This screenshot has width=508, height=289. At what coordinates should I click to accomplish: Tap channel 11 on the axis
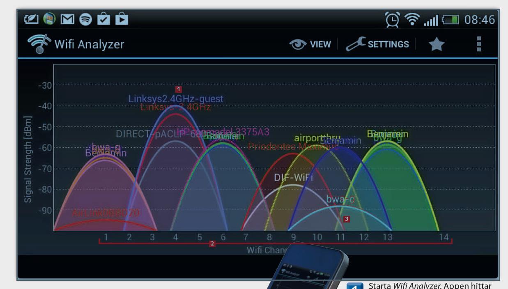pos(340,237)
